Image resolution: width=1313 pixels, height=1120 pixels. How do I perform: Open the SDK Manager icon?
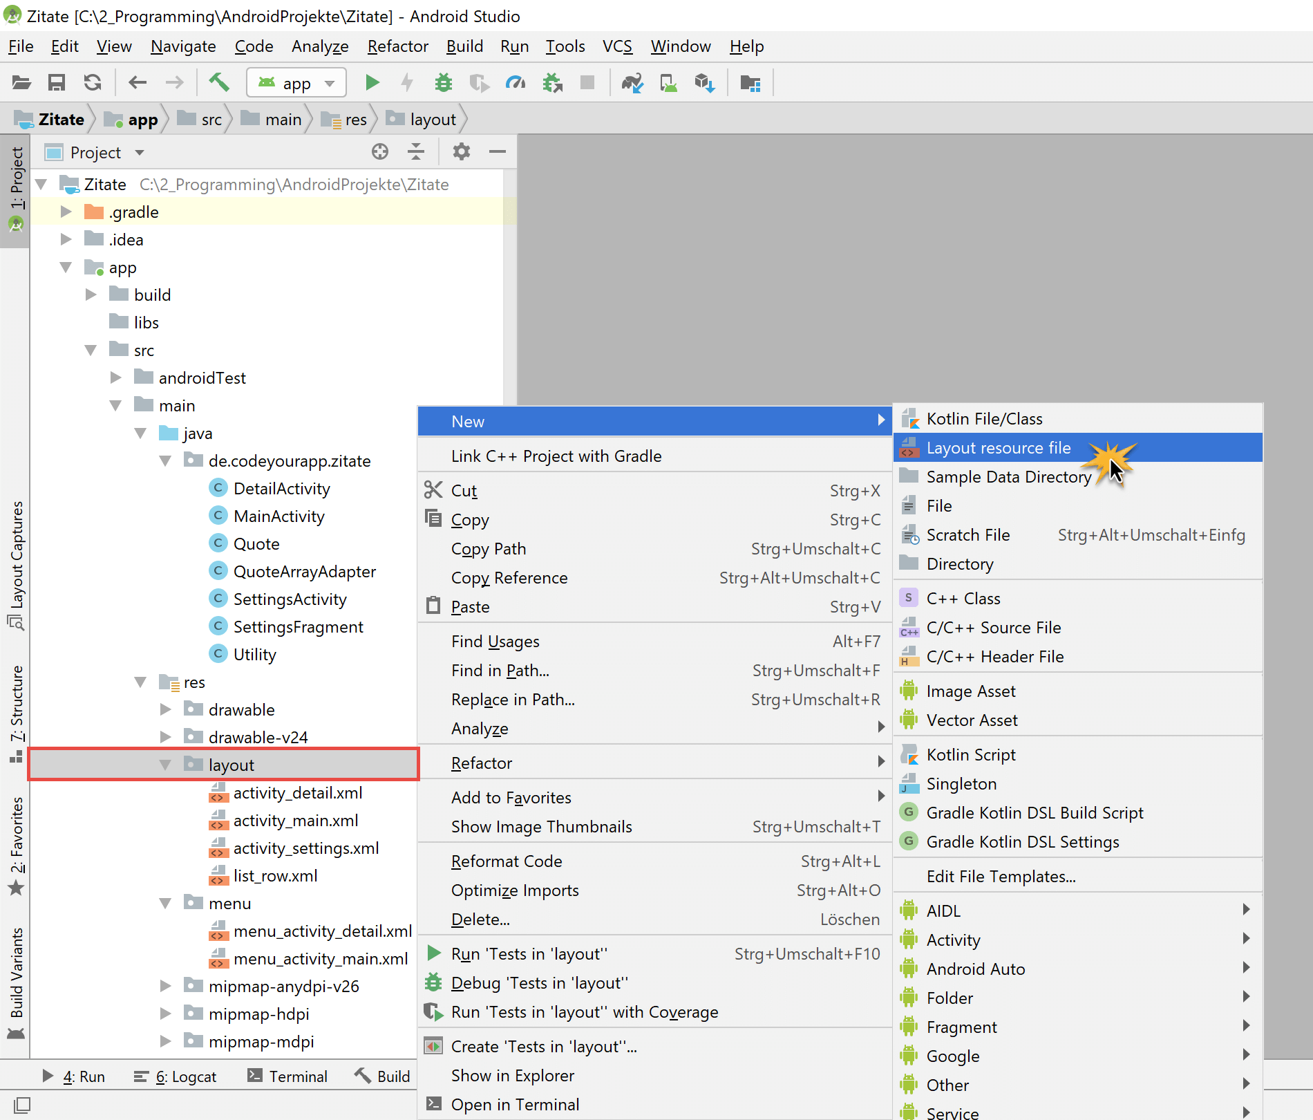704,83
